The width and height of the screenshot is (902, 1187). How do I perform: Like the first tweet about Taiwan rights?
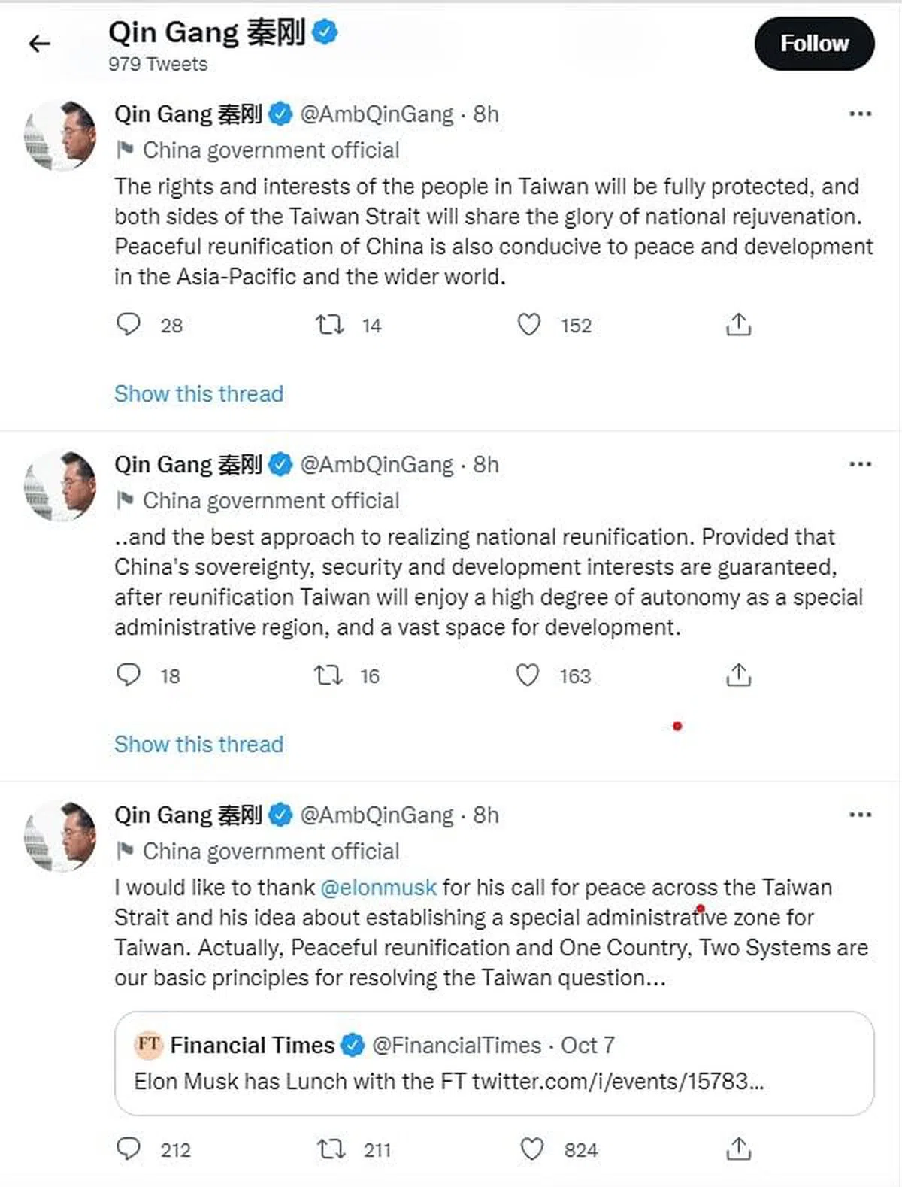point(530,324)
